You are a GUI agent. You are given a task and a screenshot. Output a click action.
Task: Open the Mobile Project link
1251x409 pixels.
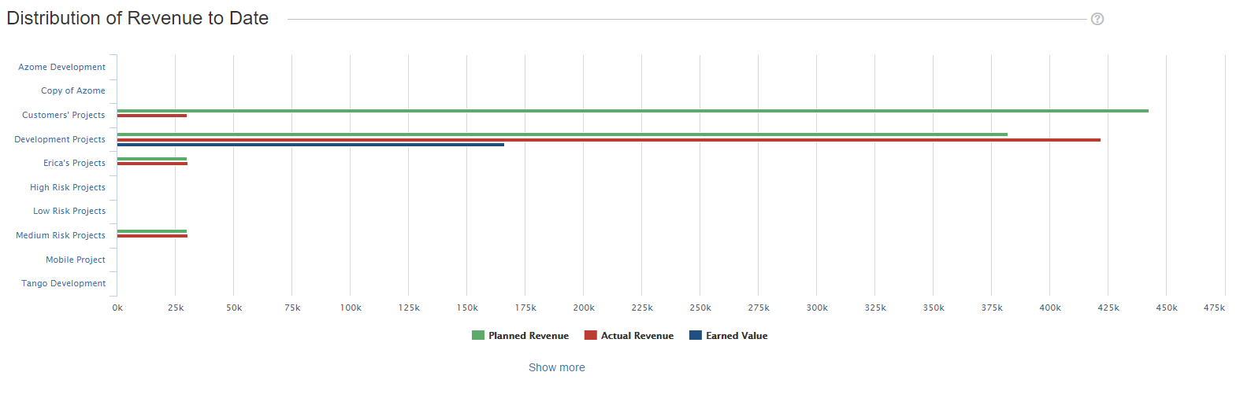75,260
